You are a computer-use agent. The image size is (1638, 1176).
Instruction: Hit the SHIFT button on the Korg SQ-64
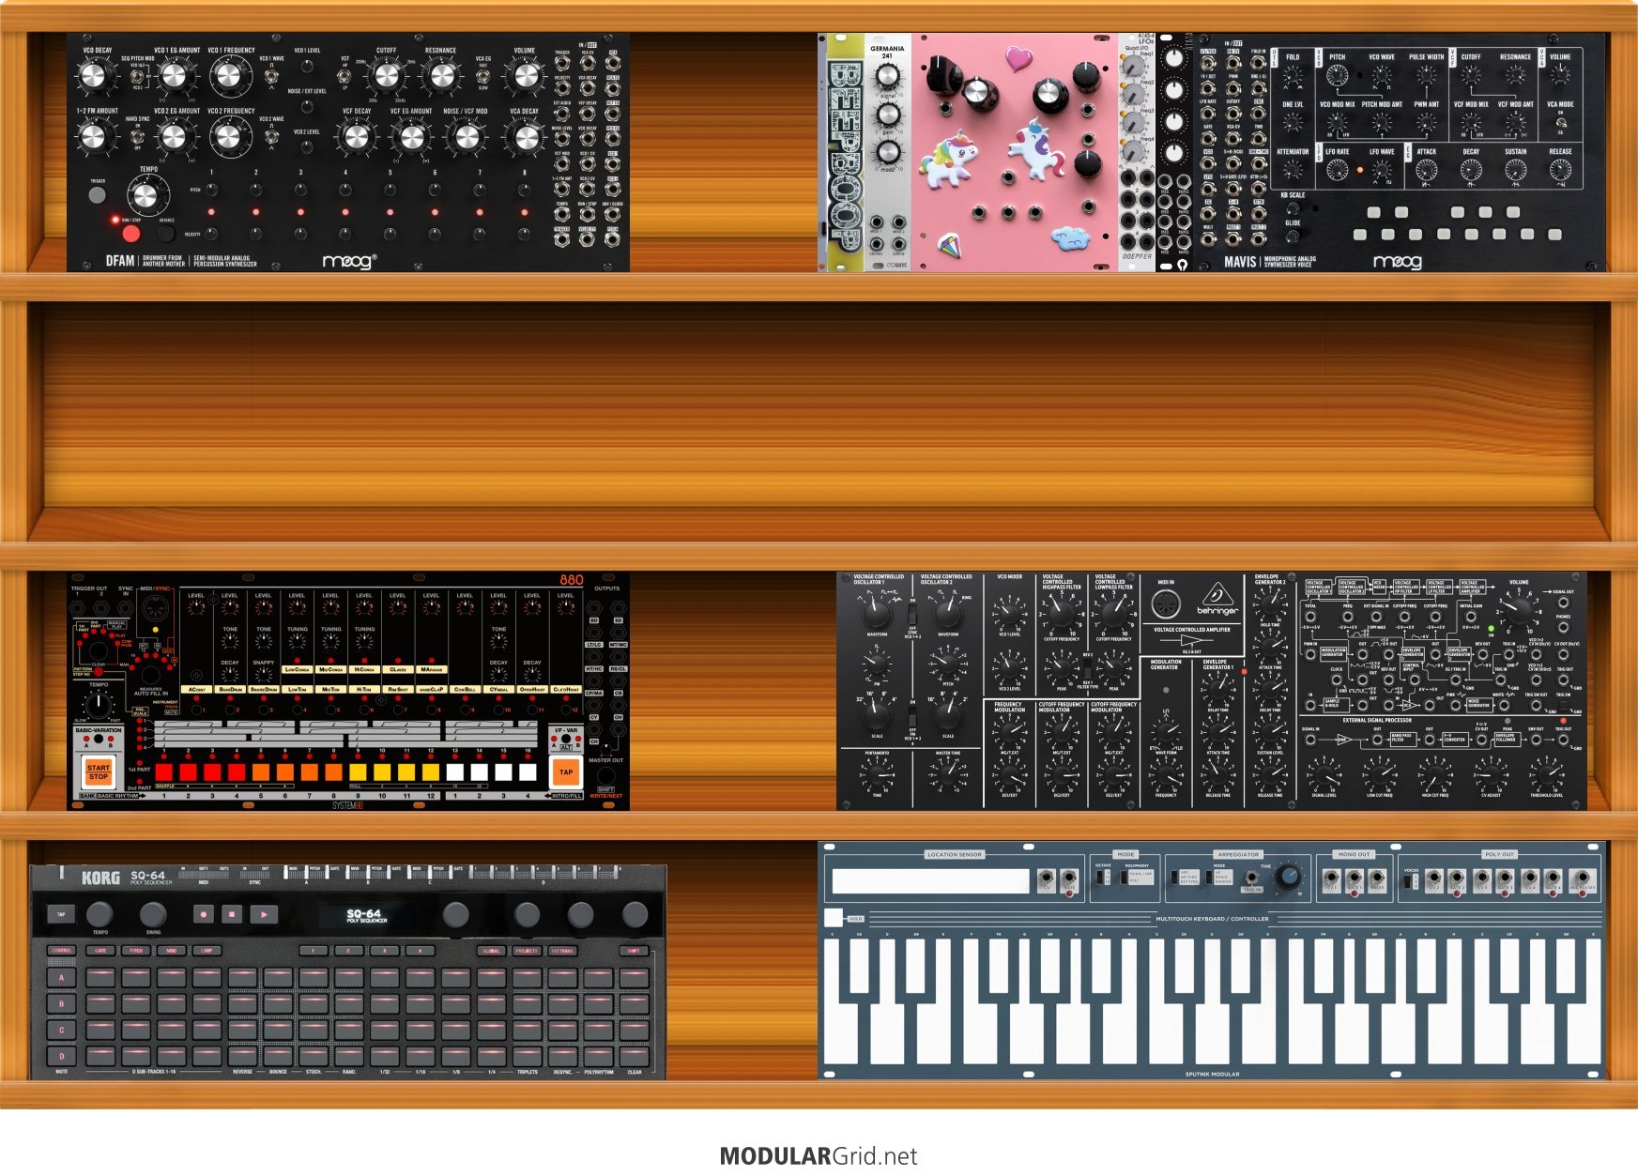pos(635,951)
